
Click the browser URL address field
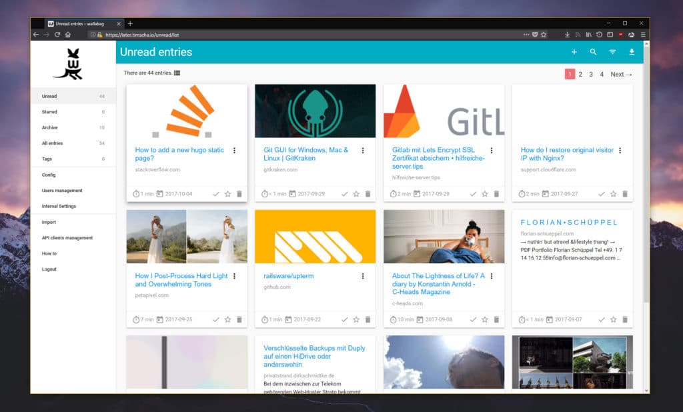click(x=305, y=35)
